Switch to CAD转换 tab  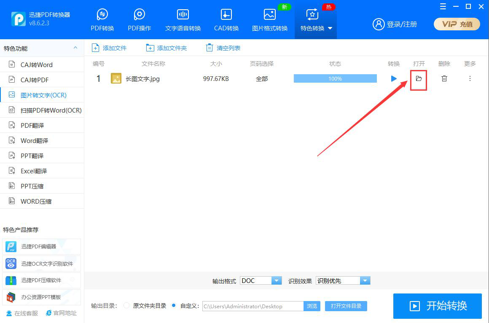point(226,20)
